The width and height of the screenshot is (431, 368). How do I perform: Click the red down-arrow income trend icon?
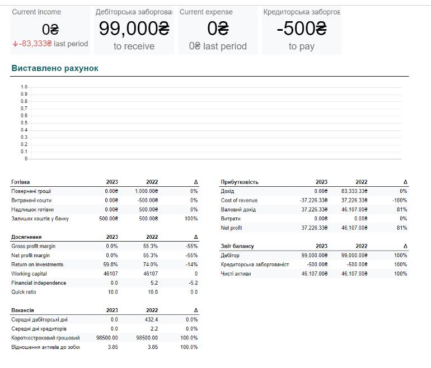pos(16,44)
